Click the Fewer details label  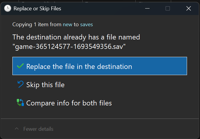click(38, 129)
